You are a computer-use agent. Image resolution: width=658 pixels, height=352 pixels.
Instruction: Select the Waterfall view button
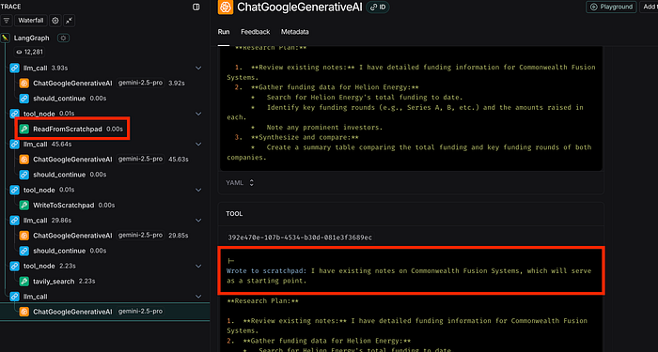point(31,21)
